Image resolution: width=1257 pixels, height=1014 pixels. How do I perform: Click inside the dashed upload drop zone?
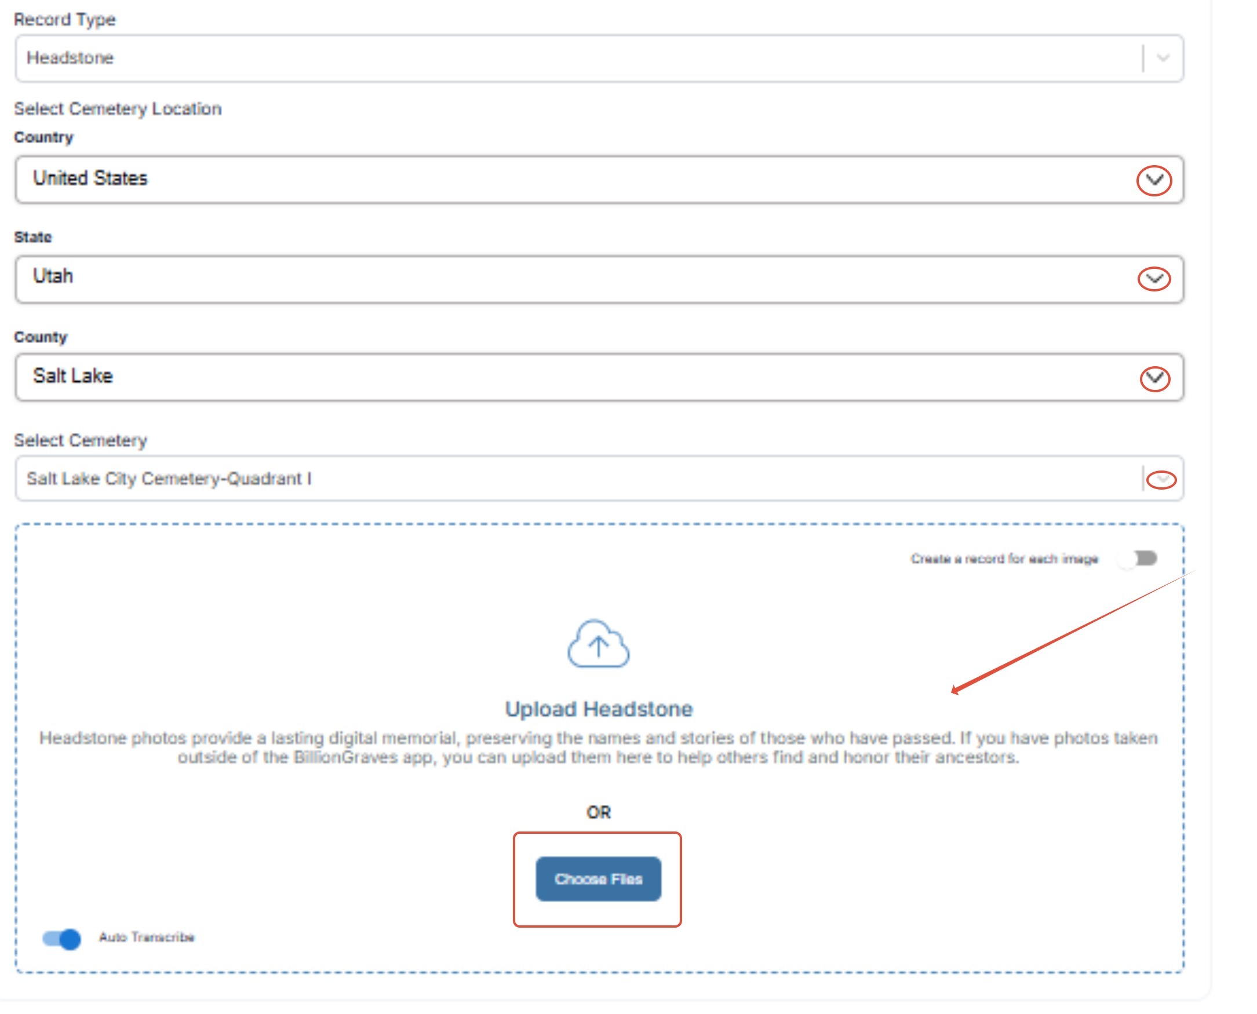point(292,643)
